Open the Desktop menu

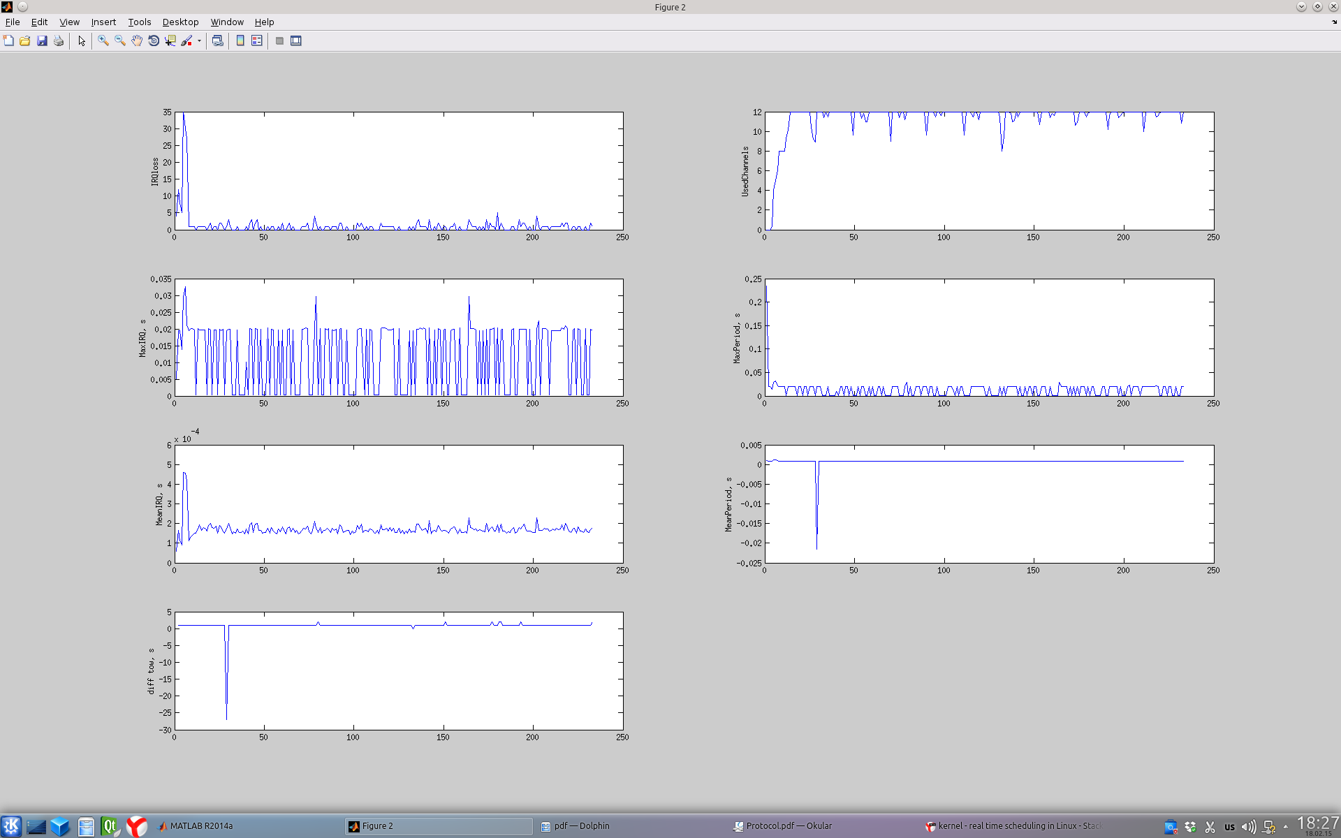[x=180, y=22]
